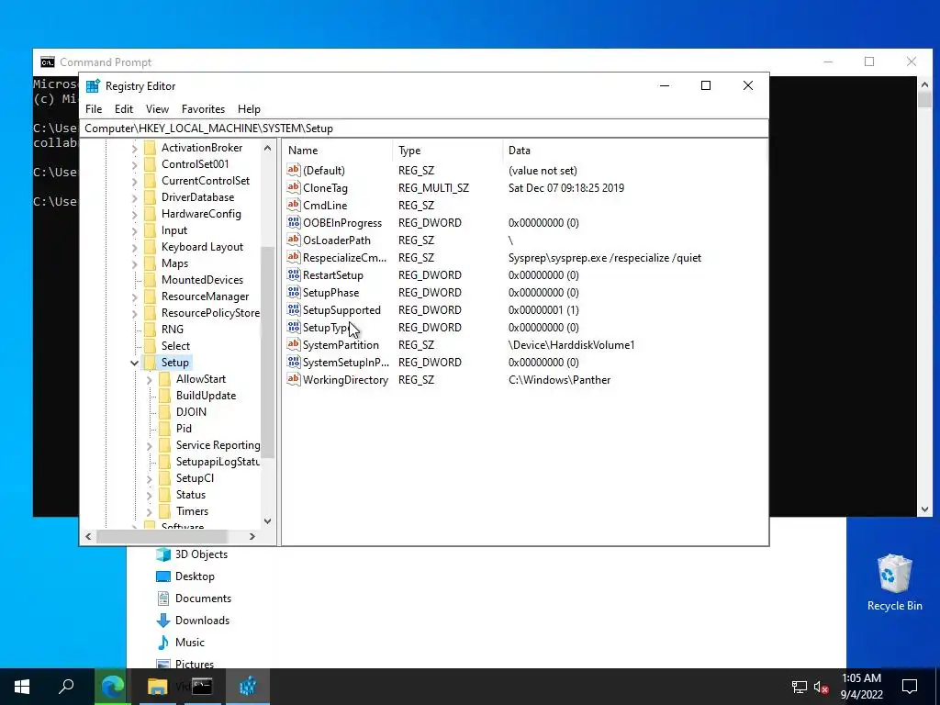Sort values by the Data column header
This screenshot has height=705, width=940.
pyautogui.click(x=634, y=151)
